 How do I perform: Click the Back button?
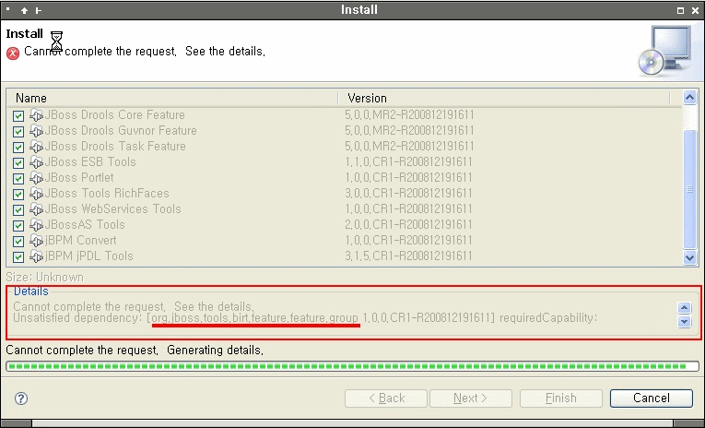point(386,398)
